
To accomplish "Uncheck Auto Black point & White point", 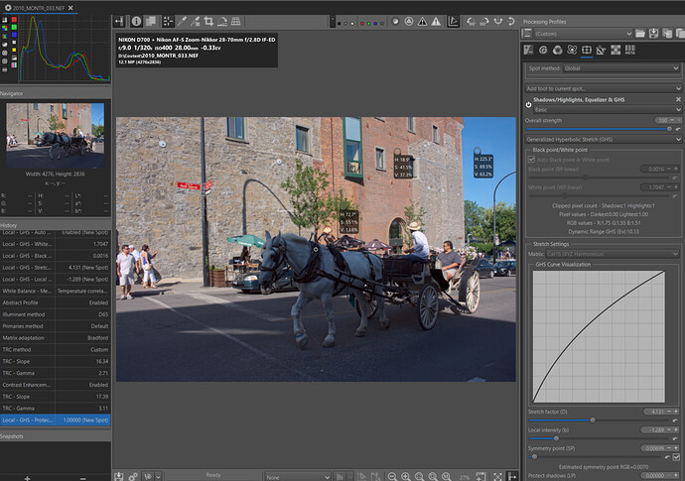I will tap(531, 159).
